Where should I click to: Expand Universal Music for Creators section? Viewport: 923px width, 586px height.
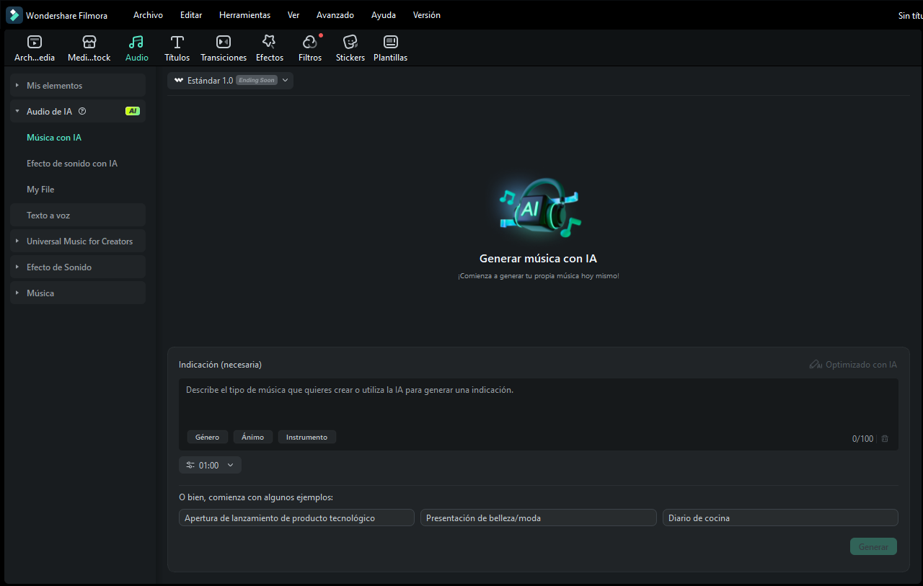tap(78, 241)
